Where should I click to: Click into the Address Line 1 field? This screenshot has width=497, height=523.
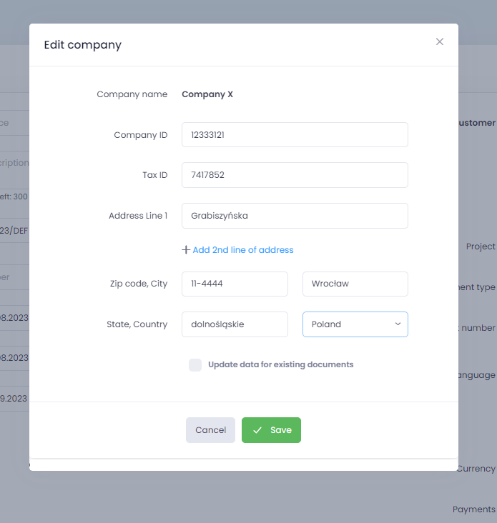pyautogui.click(x=295, y=216)
